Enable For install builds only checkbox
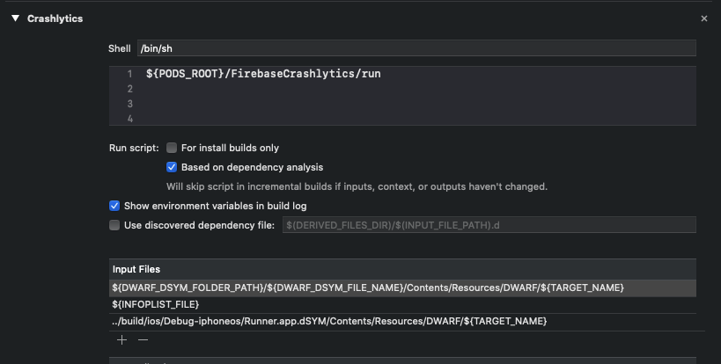 click(x=172, y=148)
